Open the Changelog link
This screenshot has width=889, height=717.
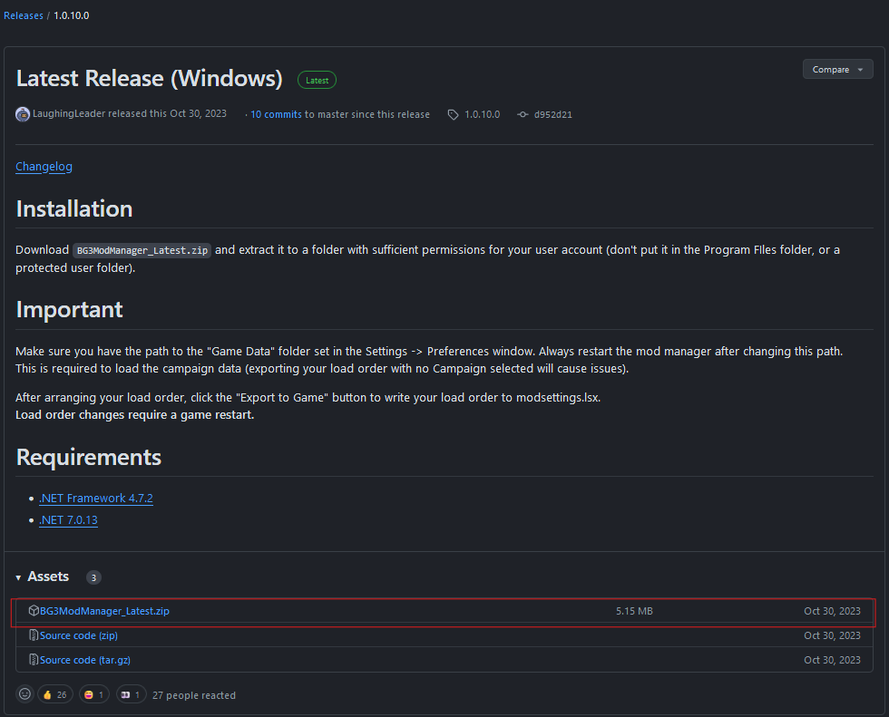(44, 167)
